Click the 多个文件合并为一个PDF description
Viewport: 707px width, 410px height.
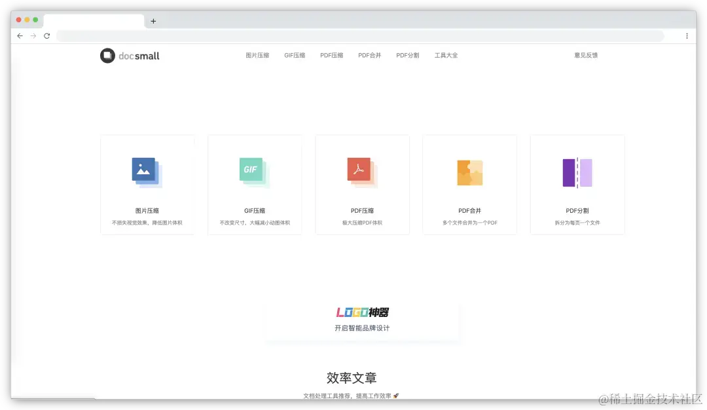point(470,223)
